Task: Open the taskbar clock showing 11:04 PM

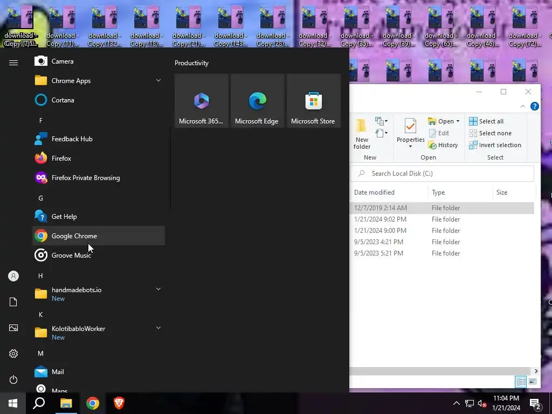Action: tap(506, 403)
